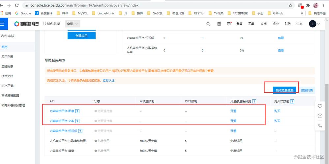Open 控制台总览 in top bar
The height and width of the screenshot is (164, 329).
[52, 24]
